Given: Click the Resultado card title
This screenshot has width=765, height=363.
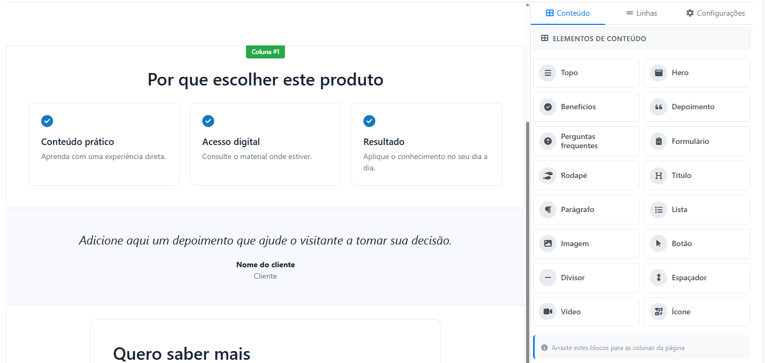Looking at the screenshot, I should click(x=384, y=142).
